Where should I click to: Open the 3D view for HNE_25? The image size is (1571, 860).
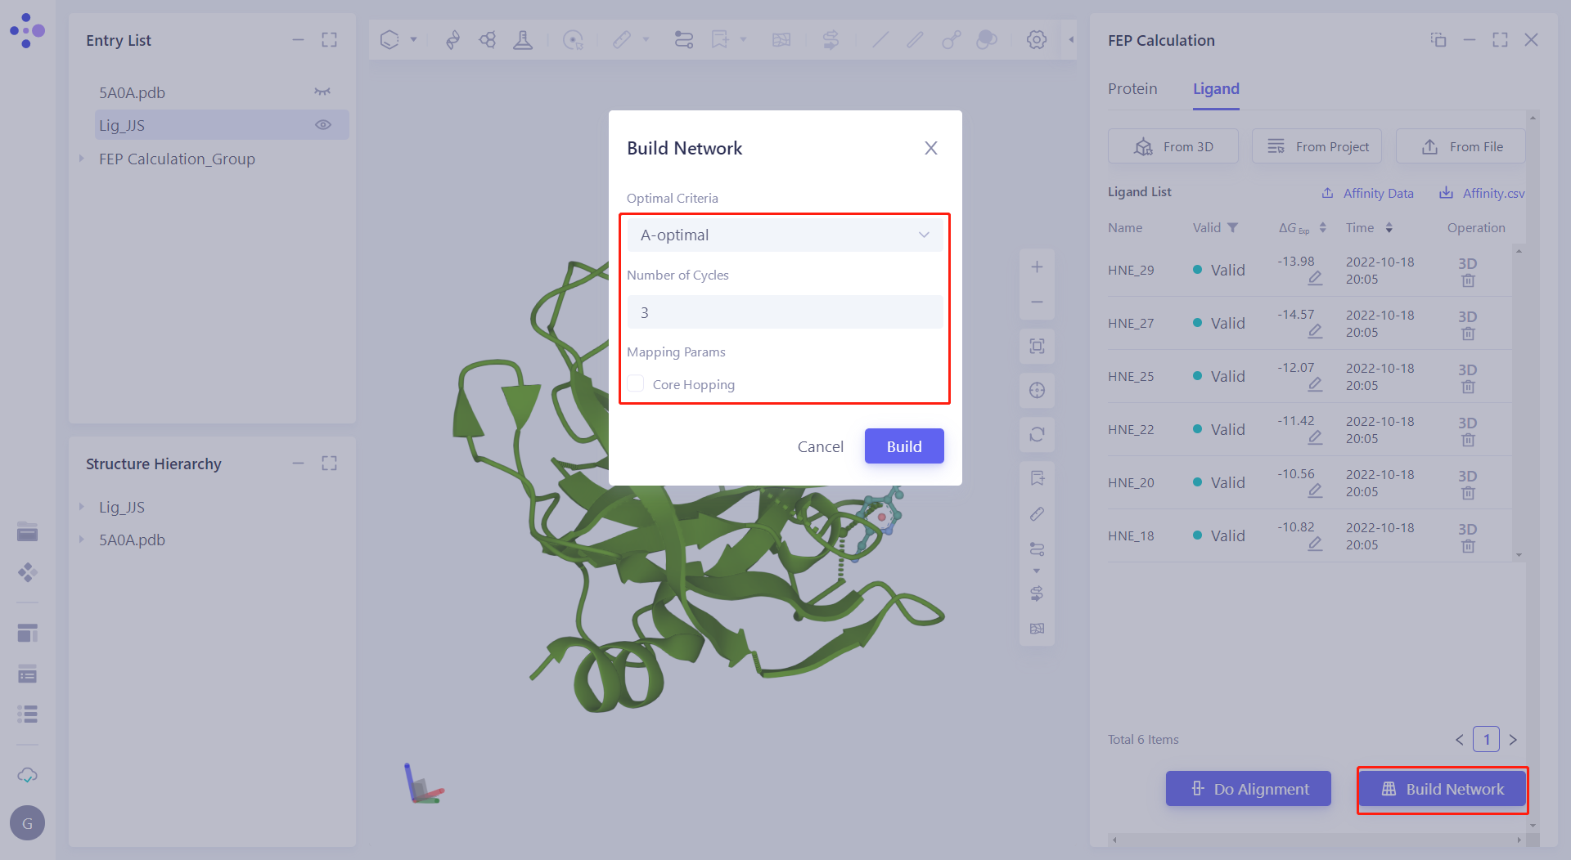1467,370
